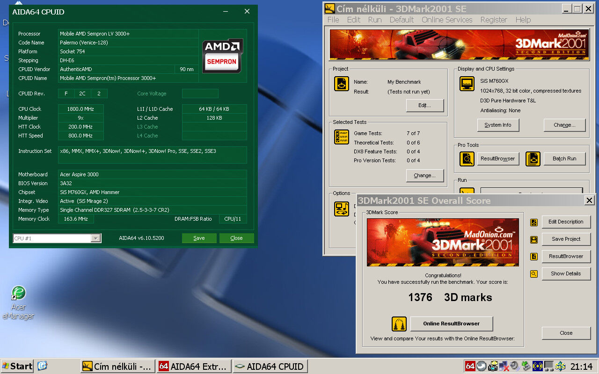Image resolution: width=599 pixels, height=374 pixels.
Task: Switch to AIDA64 Extreme taskbar button
Action: [194, 366]
